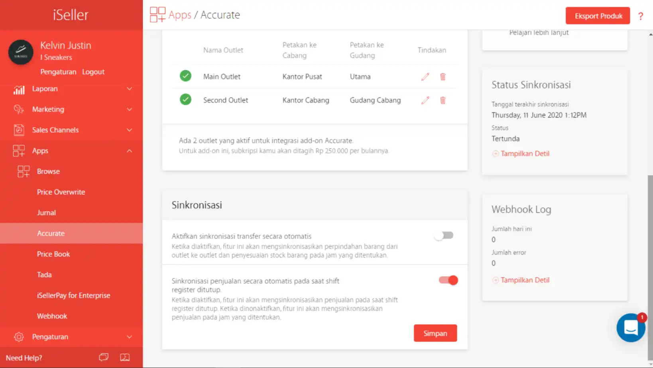The width and height of the screenshot is (653, 368).
Task: Click the Sales Channels icon in sidebar
Action: (19, 130)
